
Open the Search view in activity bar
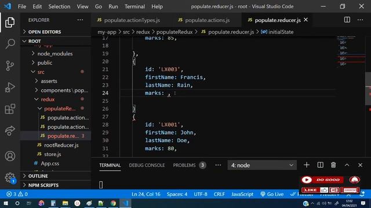click(x=10, y=44)
